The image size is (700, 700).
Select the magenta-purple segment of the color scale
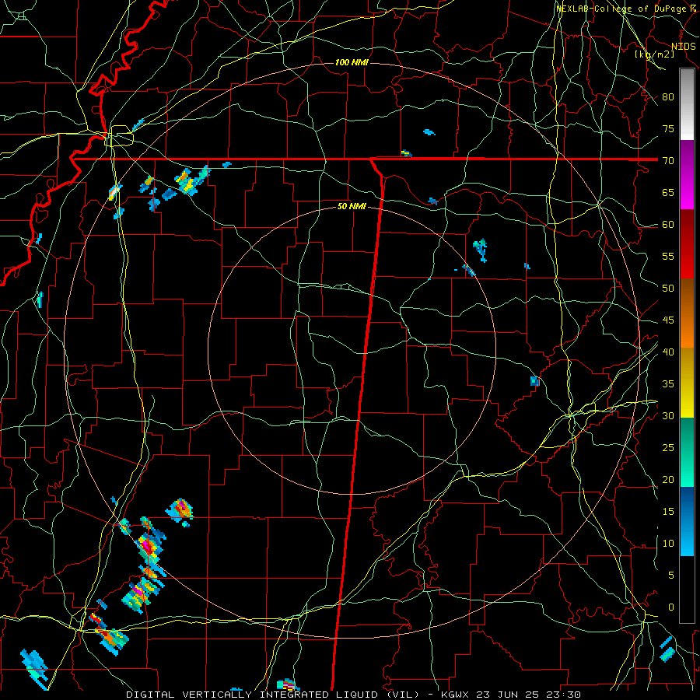pyautogui.click(x=687, y=174)
